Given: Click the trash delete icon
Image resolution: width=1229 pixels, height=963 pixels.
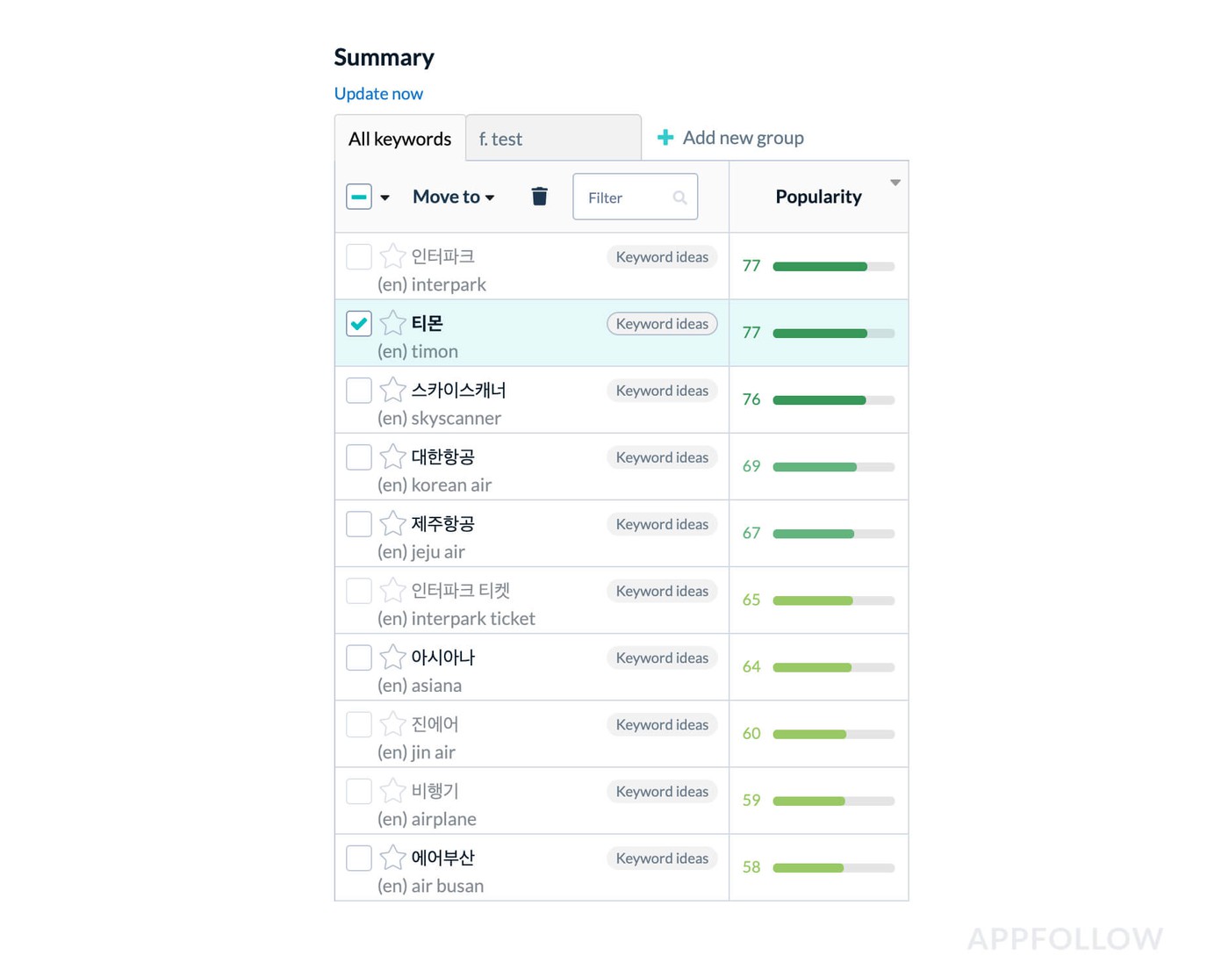Looking at the screenshot, I should (539, 197).
